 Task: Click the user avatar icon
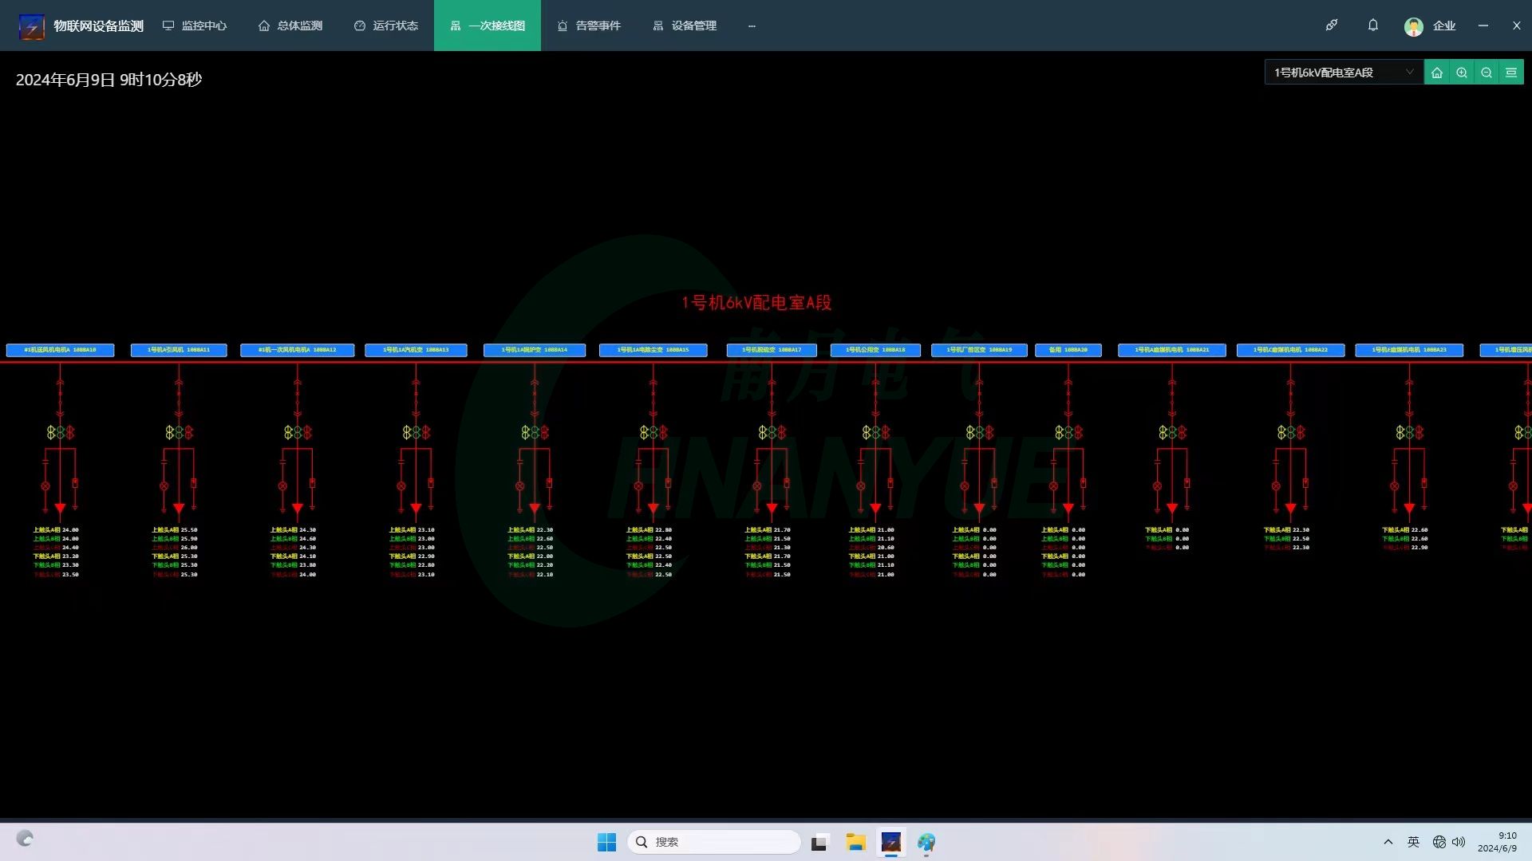click(1414, 26)
